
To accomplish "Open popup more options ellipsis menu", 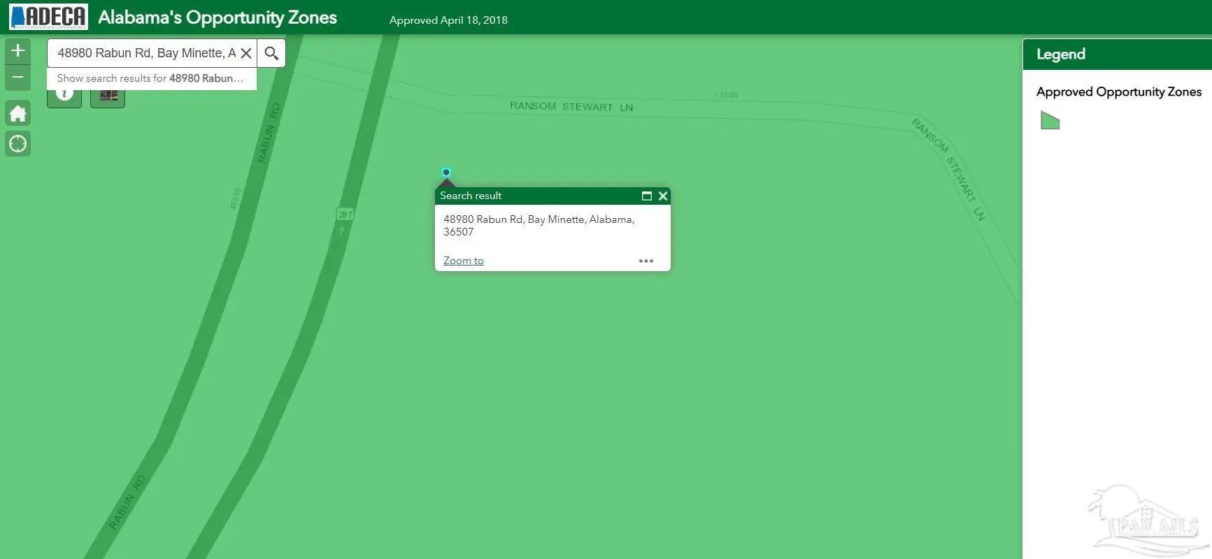I will click(x=646, y=261).
